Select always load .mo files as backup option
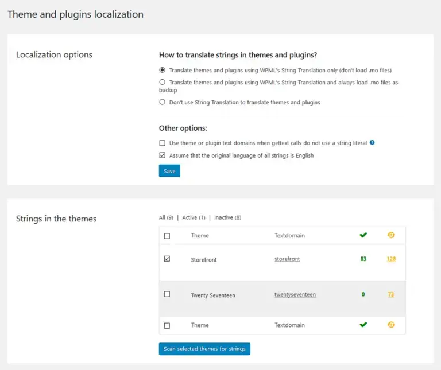This screenshot has width=441, height=370. 163,82
